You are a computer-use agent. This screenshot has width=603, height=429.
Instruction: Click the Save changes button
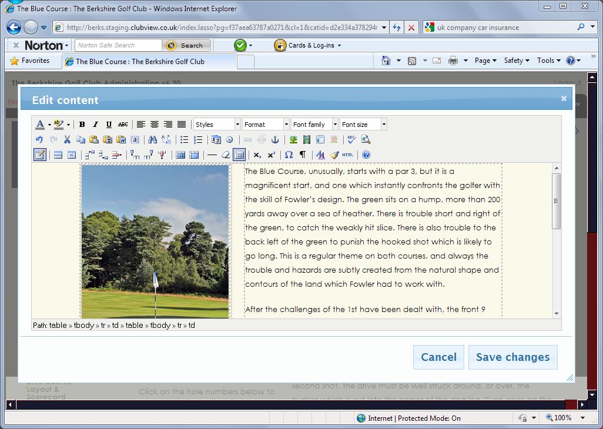[512, 357]
